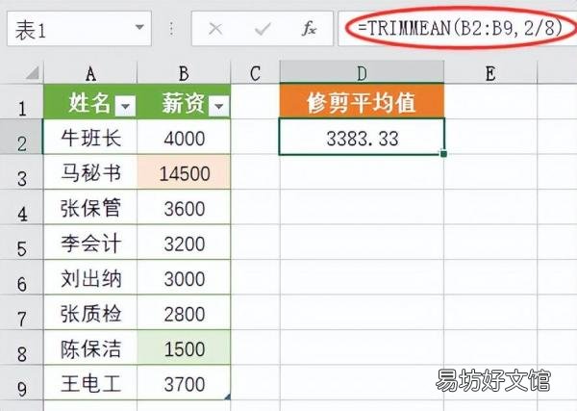Click the 薪资 header cell text
This screenshot has width=577, height=411.
tap(184, 102)
